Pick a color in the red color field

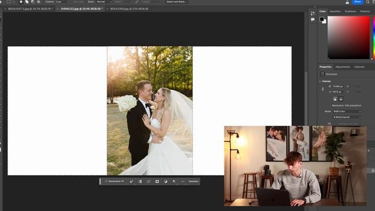point(349,38)
